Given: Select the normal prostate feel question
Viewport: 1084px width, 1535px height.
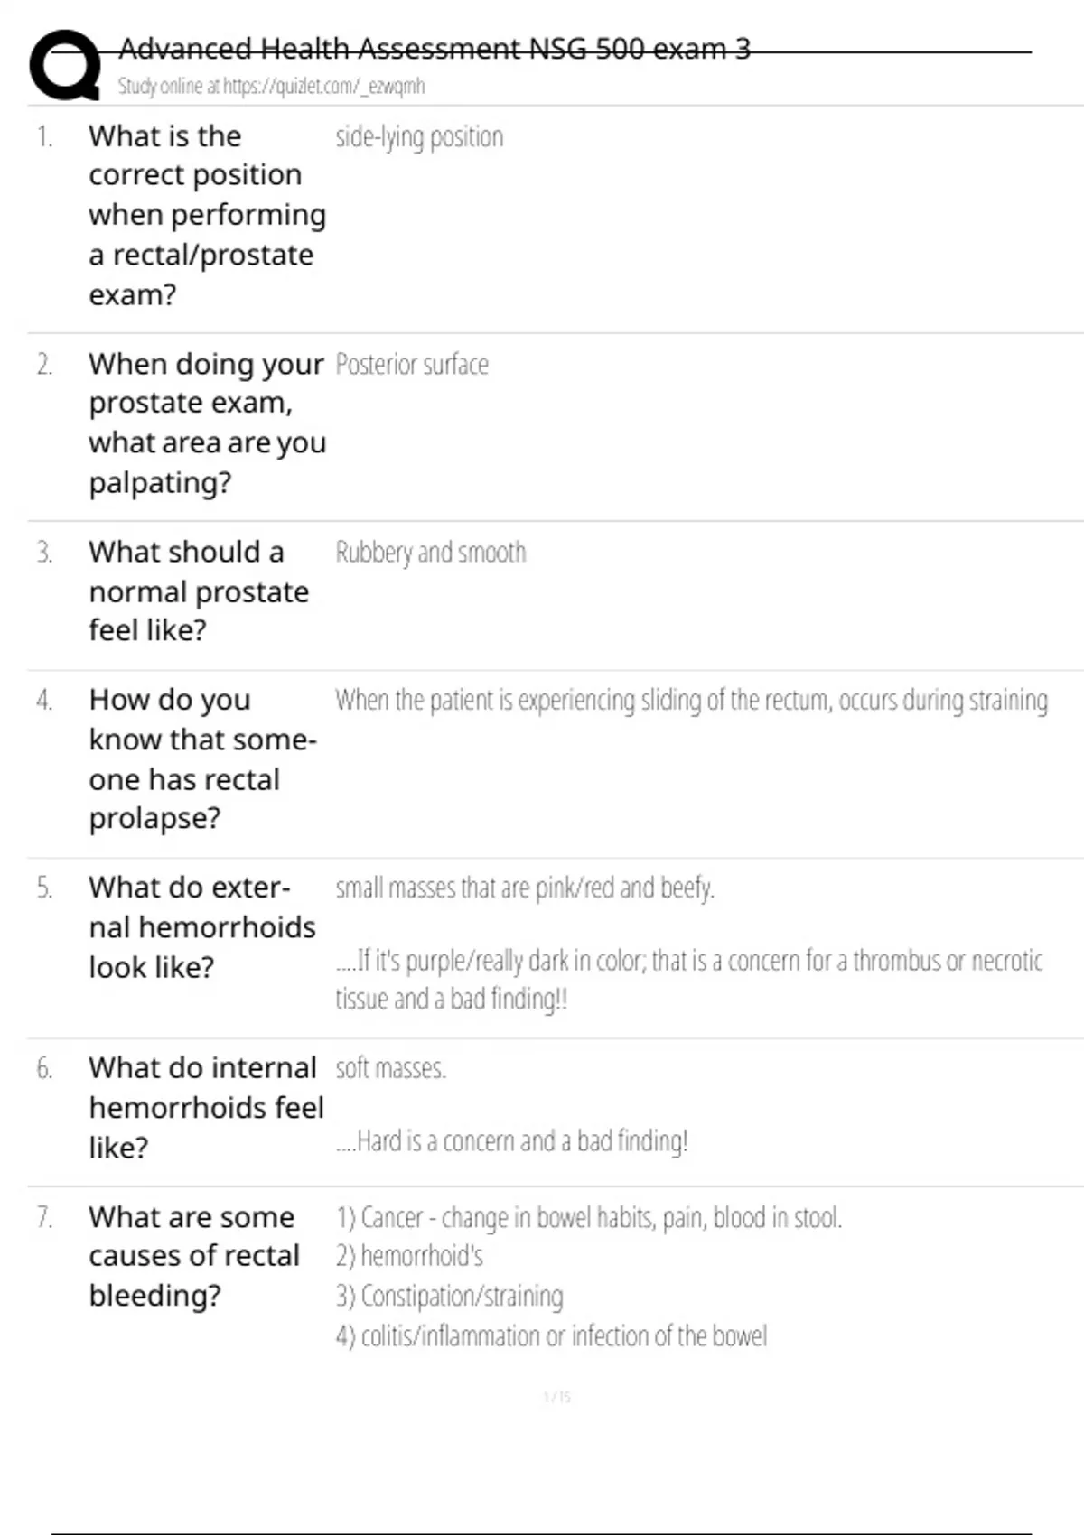Looking at the screenshot, I should (199, 591).
